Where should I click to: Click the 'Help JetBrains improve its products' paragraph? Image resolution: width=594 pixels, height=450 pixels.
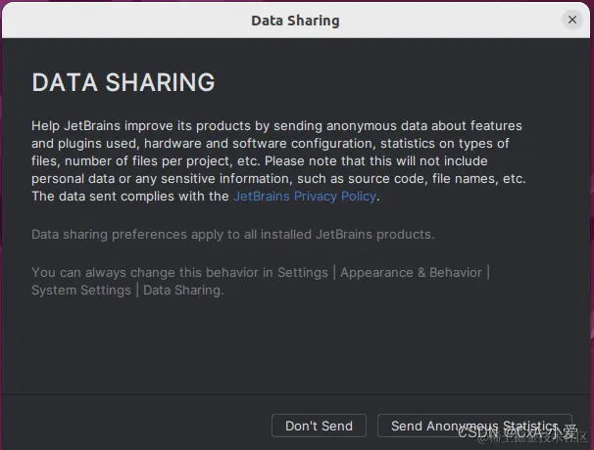pos(278,160)
